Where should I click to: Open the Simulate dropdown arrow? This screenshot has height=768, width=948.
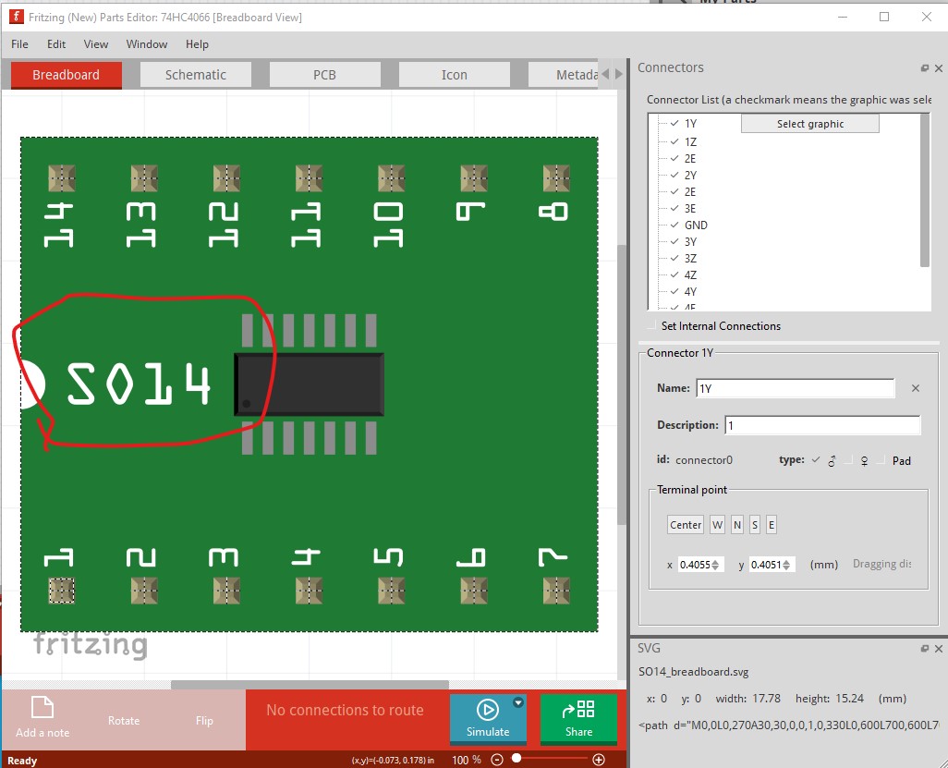click(518, 702)
